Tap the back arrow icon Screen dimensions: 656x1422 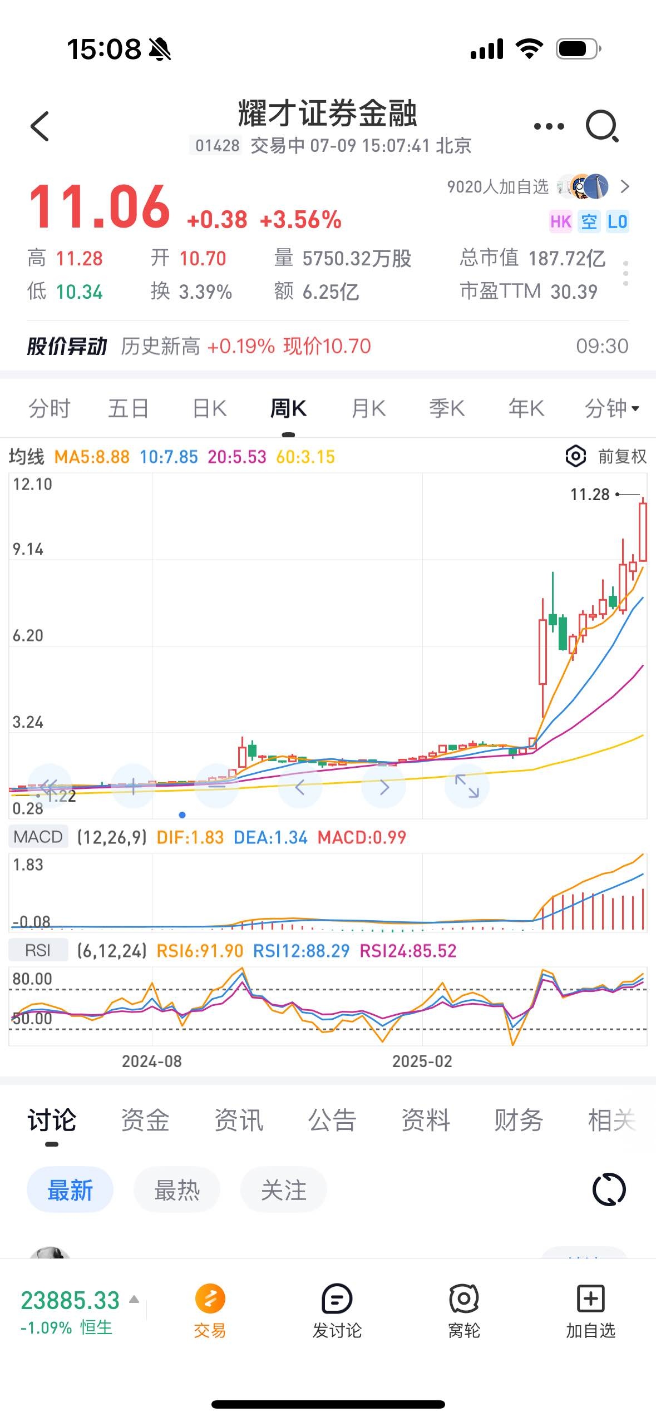pos(40,126)
